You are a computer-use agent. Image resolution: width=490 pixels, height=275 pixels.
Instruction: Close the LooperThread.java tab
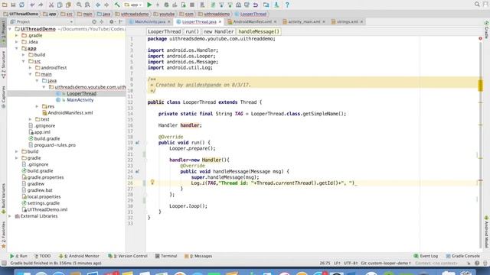(220, 22)
